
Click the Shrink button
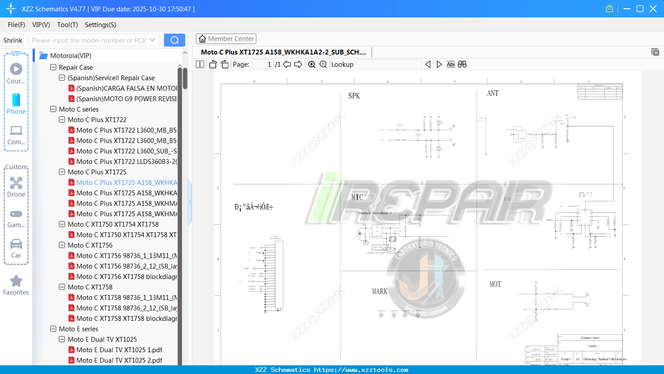tap(12, 40)
